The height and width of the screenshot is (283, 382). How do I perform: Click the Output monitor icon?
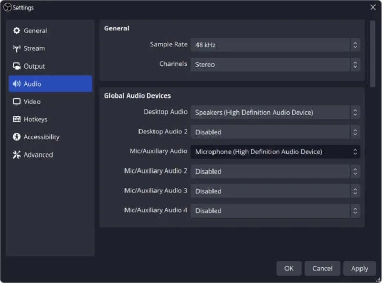[x=17, y=66]
